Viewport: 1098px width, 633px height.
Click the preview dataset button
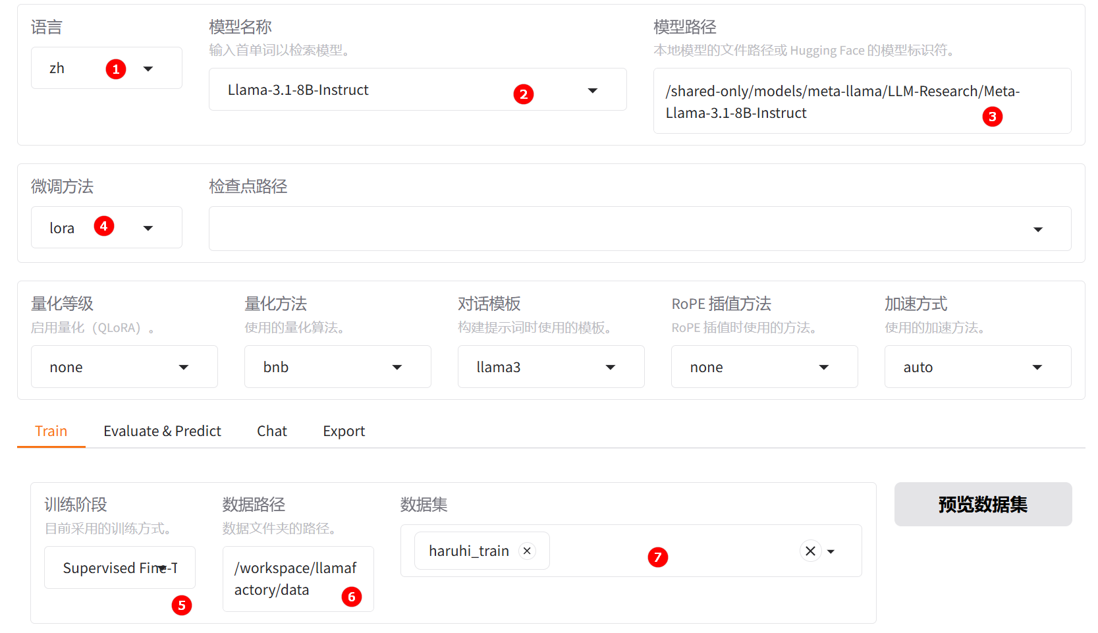(982, 505)
